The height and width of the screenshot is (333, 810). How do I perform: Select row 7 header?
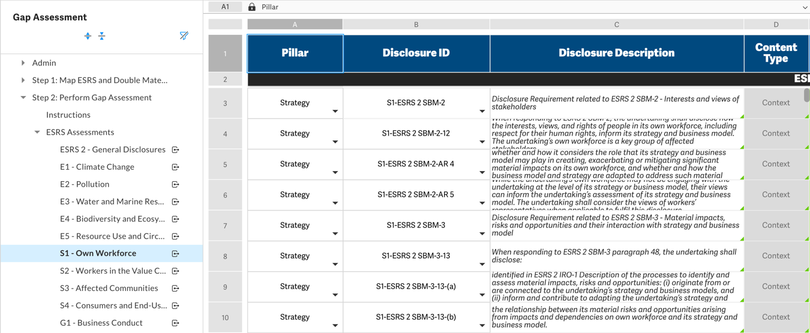[225, 226]
